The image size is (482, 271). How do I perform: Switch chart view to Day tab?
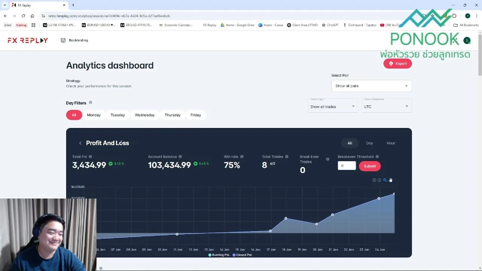369,143
